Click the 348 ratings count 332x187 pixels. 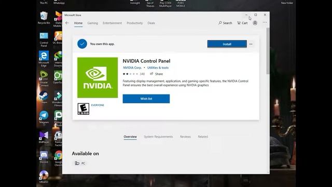coord(142,74)
